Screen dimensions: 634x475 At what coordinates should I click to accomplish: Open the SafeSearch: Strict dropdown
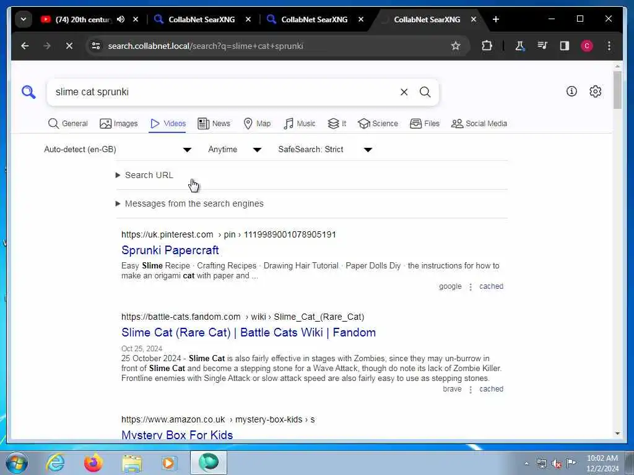click(325, 150)
